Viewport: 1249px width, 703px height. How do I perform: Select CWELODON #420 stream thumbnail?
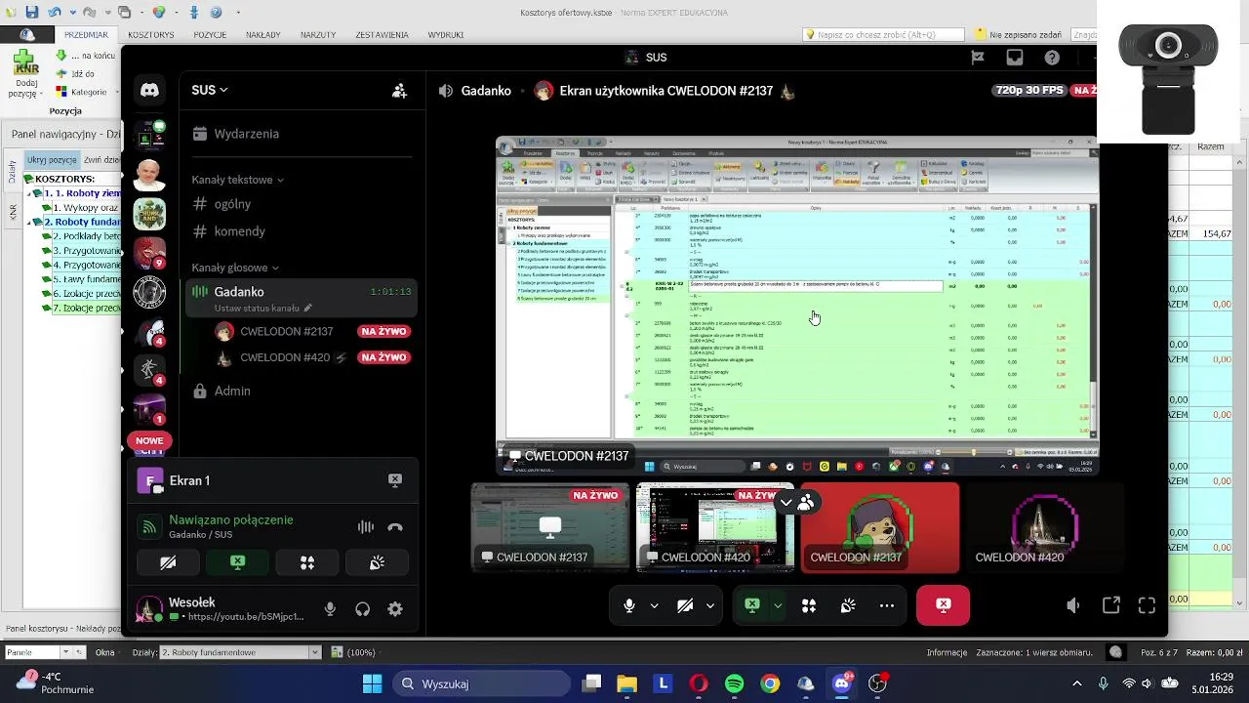point(715,527)
